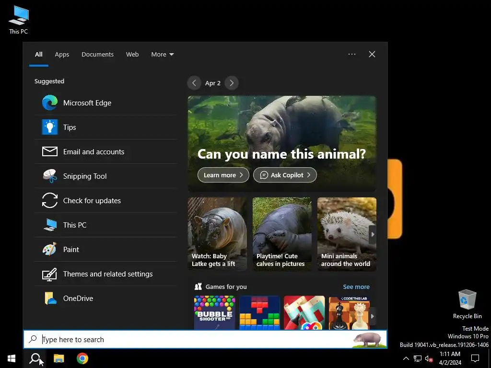Open This PC from suggested list
Image resolution: width=491 pixels, height=368 pixels.
point(106,225)
